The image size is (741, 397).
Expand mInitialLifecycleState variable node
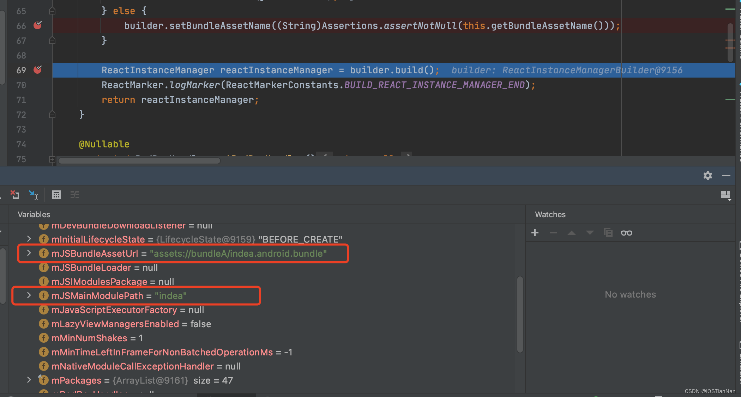point(29,239)
